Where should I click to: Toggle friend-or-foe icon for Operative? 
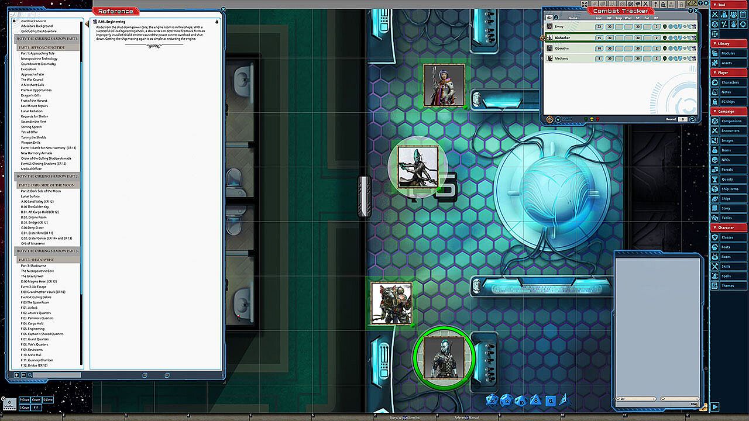pos(665,48)
